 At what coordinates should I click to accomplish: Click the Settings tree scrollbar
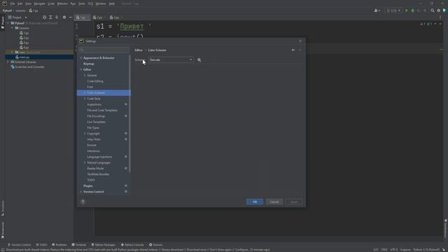point(130,114)
